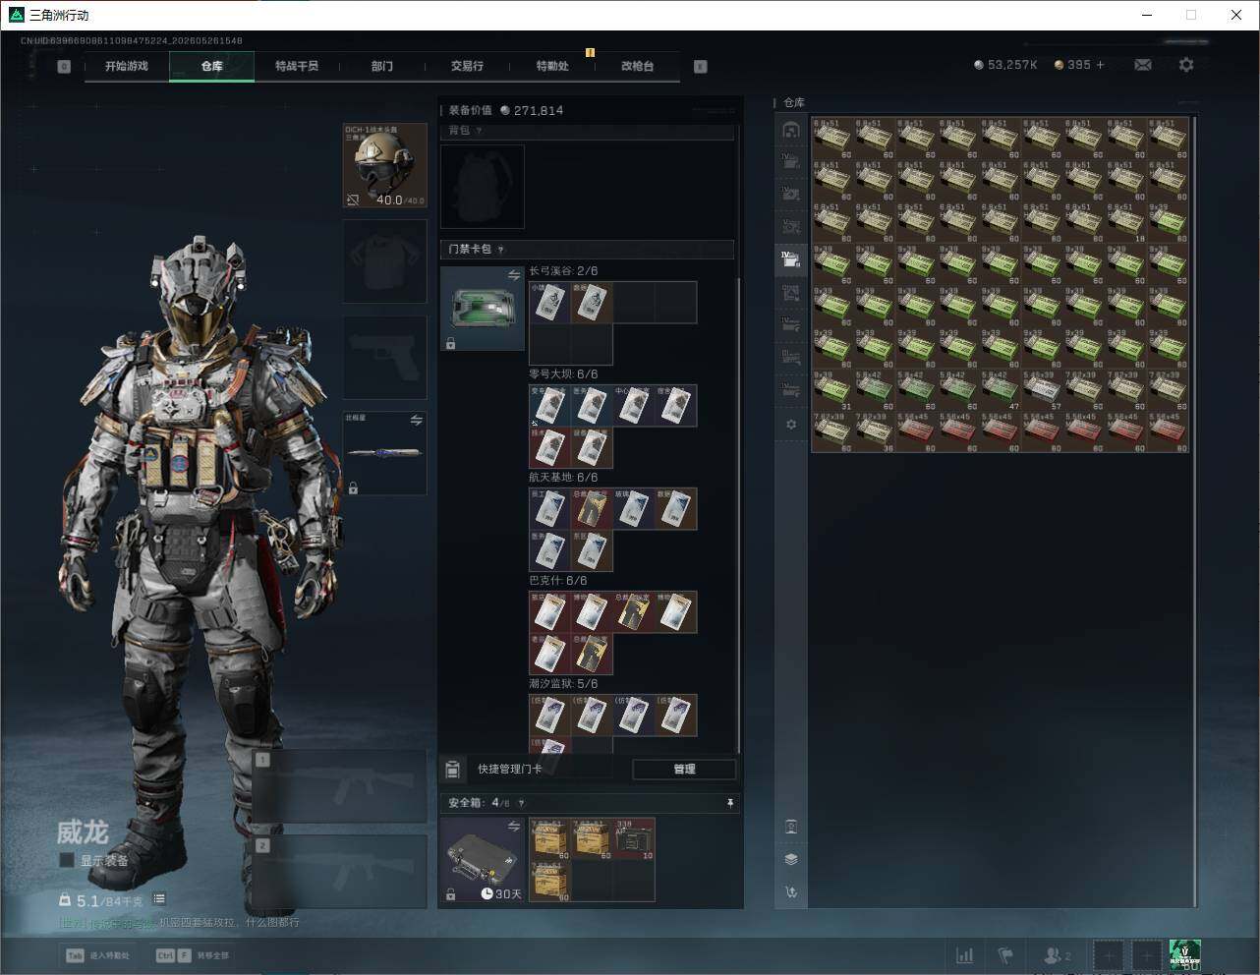Click the 管理 button
The width and height of the screenshot is (1260, 975).
[684, 770]
